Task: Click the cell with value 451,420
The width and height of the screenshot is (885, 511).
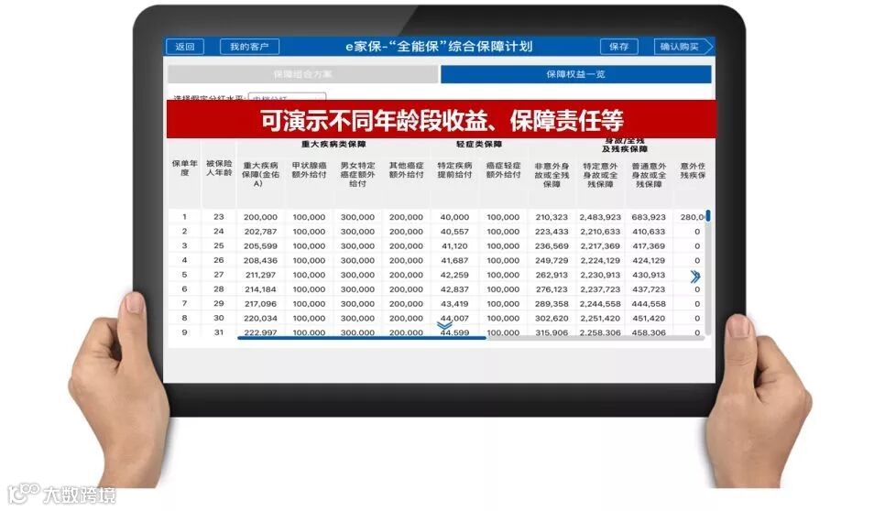Action: point(649,319)
